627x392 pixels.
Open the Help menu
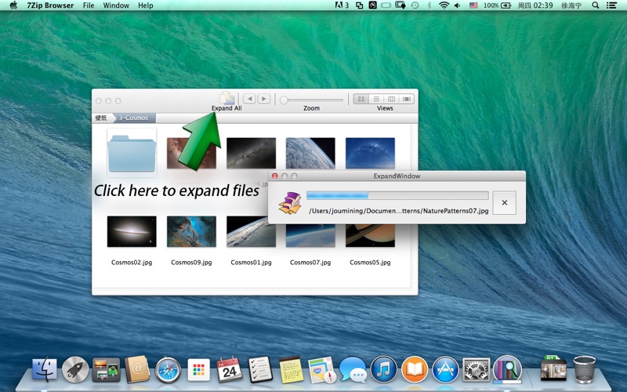[x=146, y=5]
